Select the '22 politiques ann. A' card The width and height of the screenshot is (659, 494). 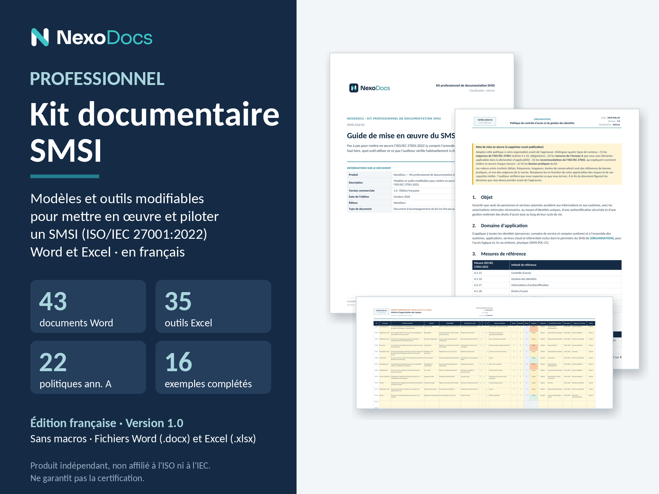tap(88, 367)
